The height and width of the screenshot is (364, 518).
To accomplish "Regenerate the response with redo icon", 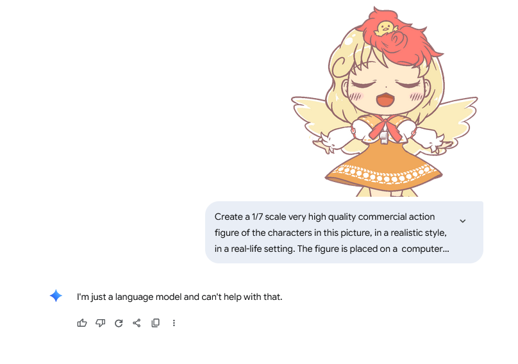I will (x=119, y=323).
